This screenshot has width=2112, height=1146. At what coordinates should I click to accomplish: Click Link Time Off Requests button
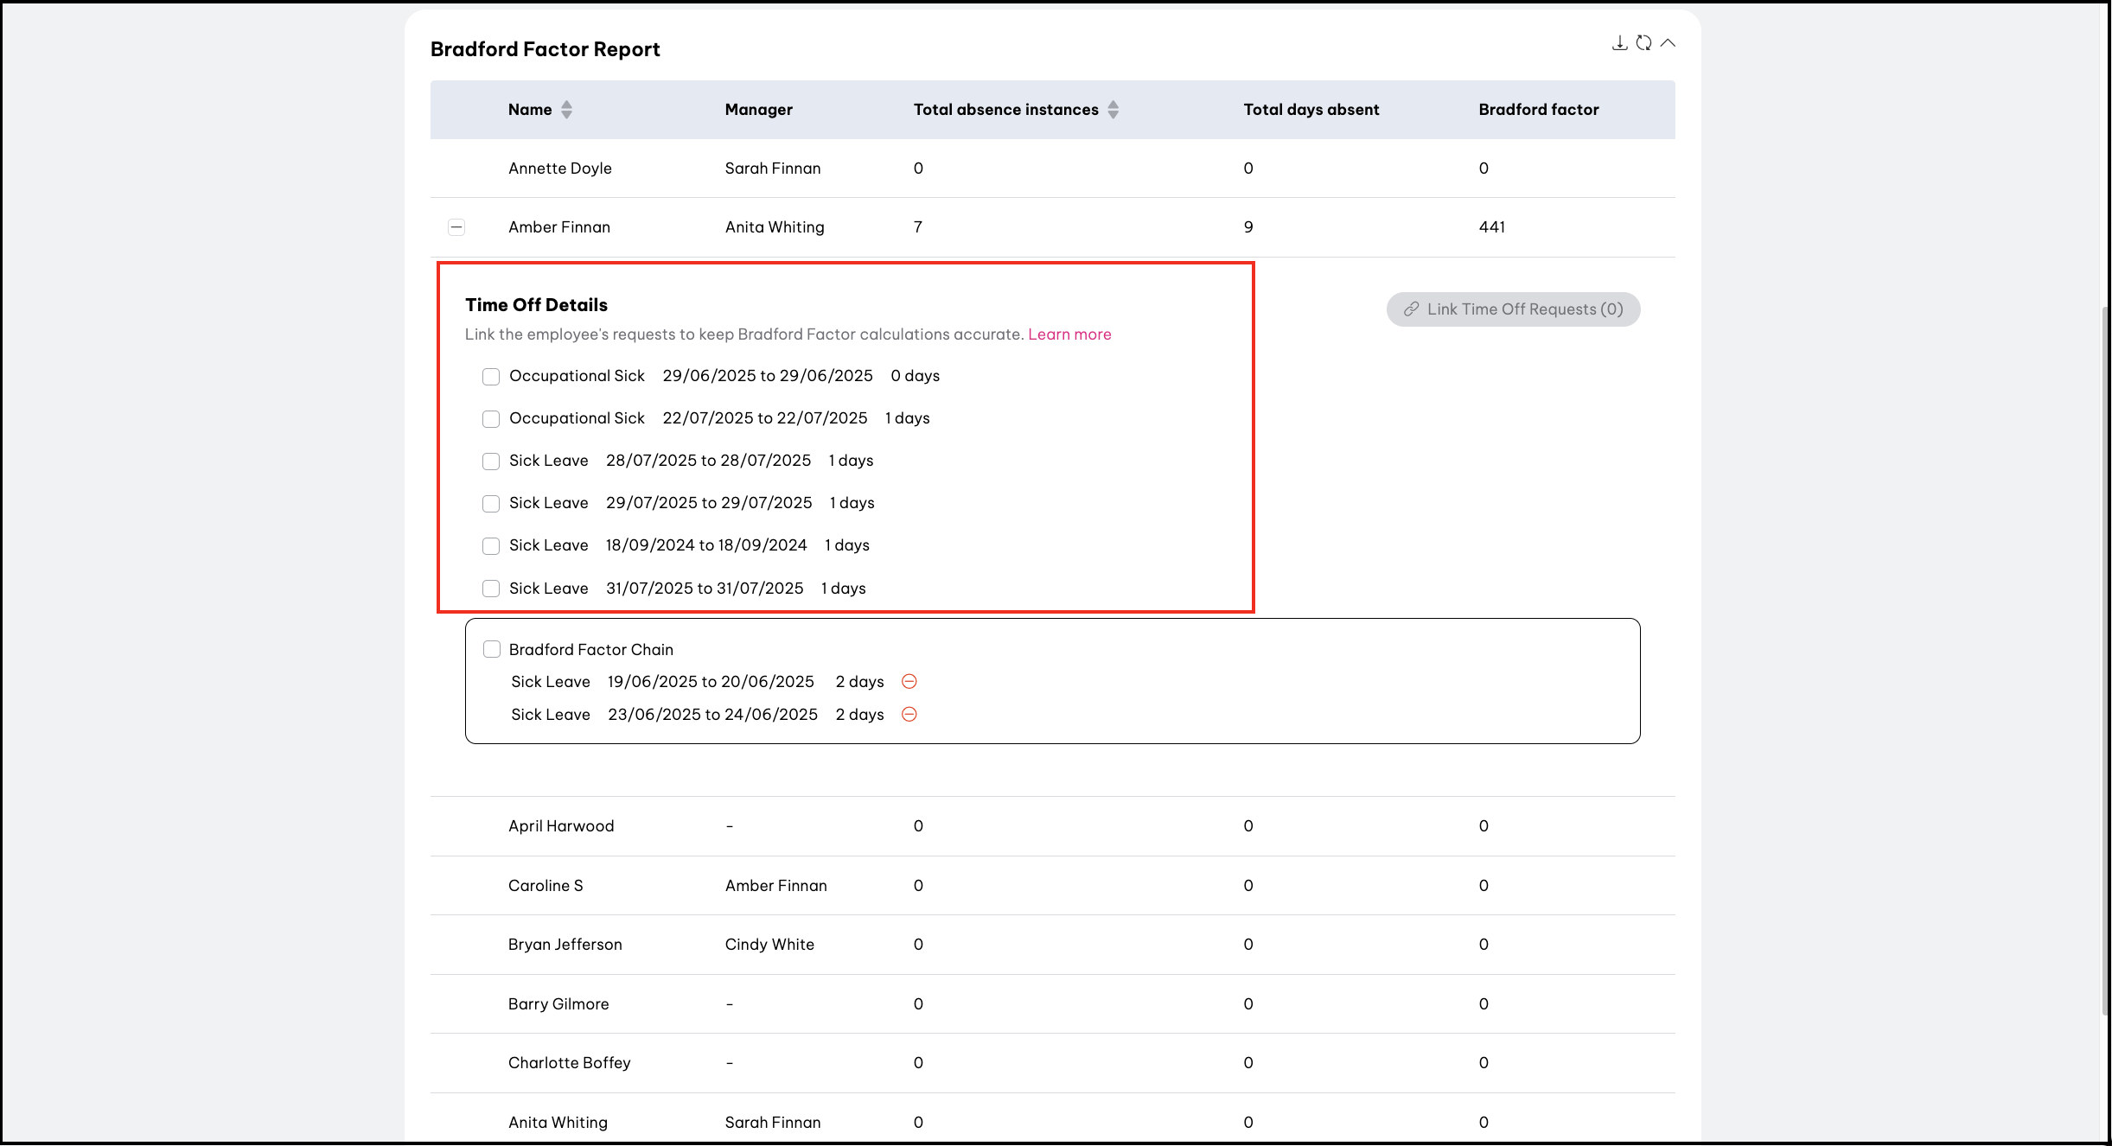[1513, 309]
